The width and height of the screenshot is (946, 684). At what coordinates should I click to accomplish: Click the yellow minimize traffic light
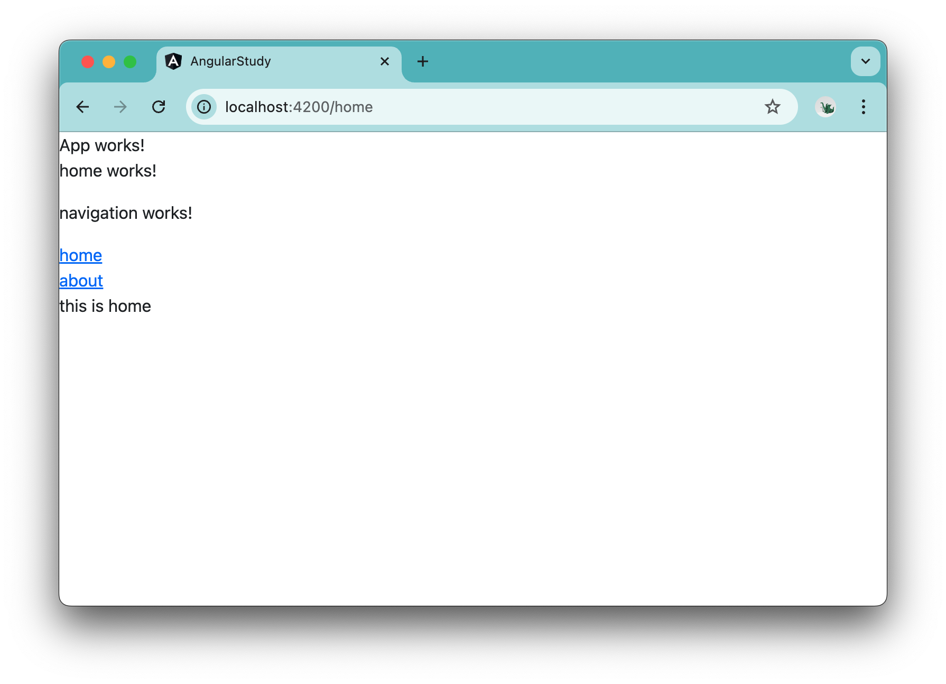[x=109, y=61]
